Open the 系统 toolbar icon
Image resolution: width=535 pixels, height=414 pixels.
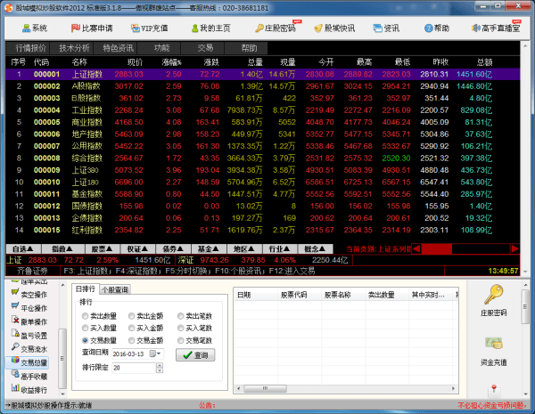(x=33, y=28)
